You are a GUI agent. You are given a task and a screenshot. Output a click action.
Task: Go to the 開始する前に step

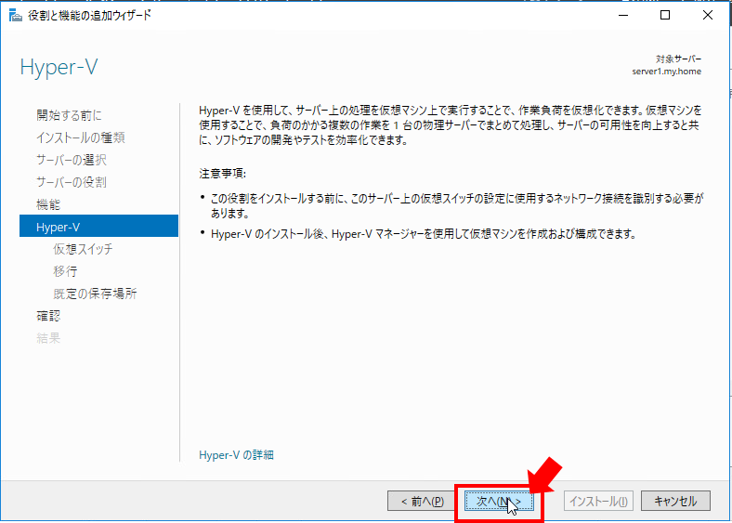pos(69,115)
